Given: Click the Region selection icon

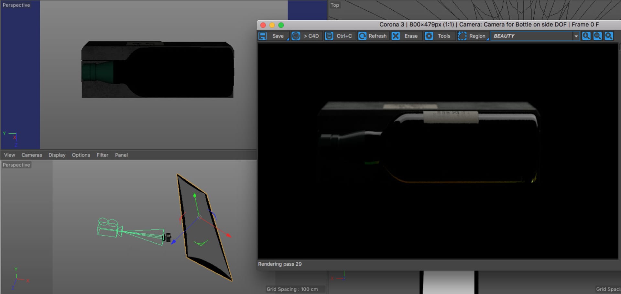Looking at the screenshot, I should coord(462,36).
